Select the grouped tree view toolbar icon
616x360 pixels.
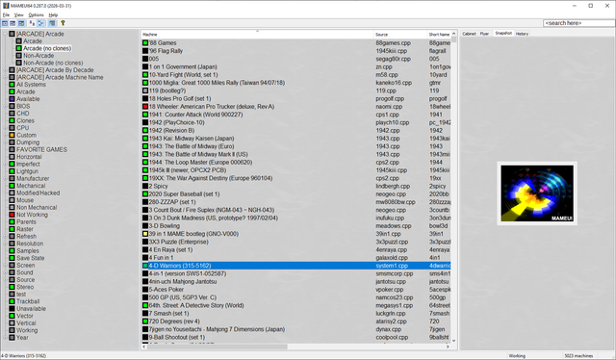click(x=40, y=23)
